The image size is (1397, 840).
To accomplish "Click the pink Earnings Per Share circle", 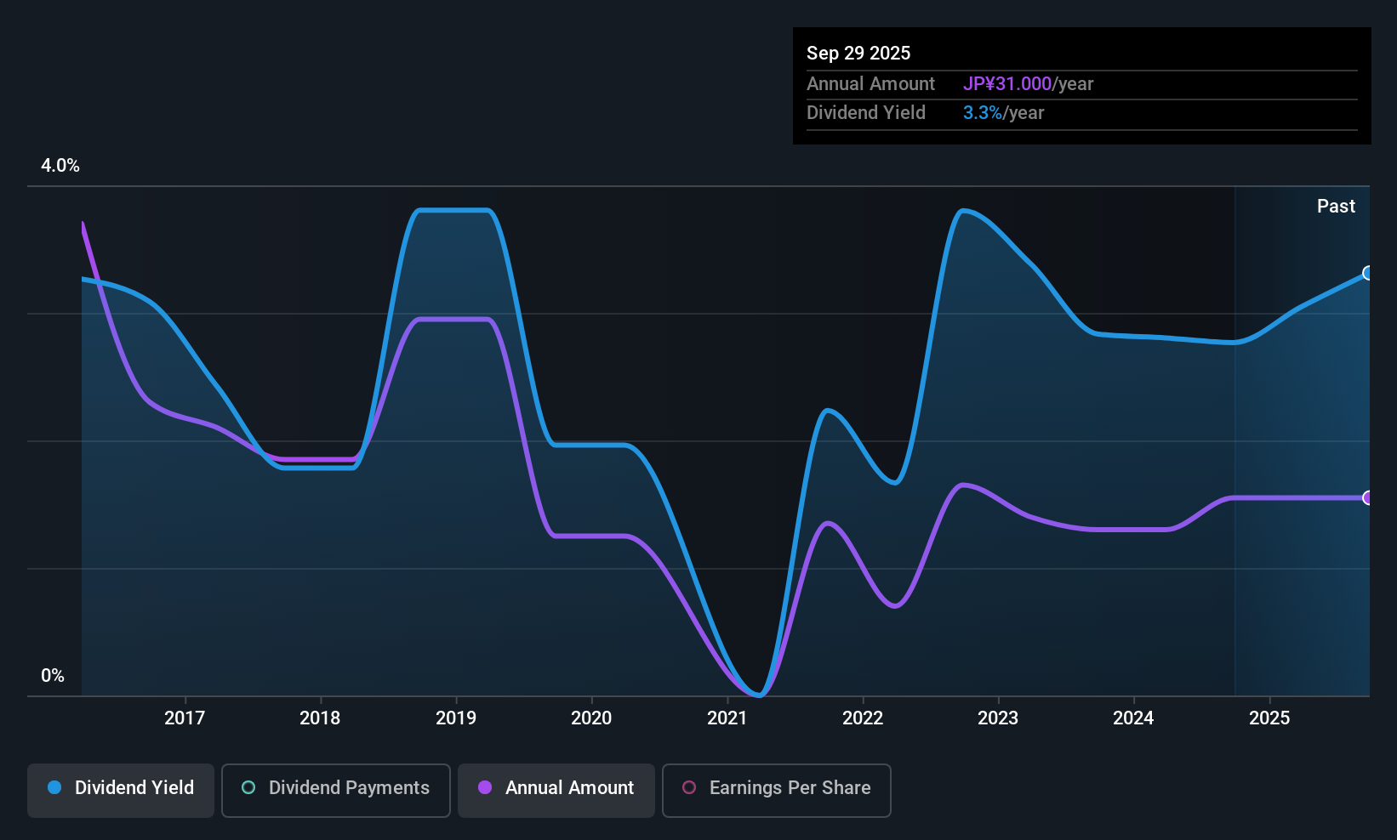I will [689, 787].
